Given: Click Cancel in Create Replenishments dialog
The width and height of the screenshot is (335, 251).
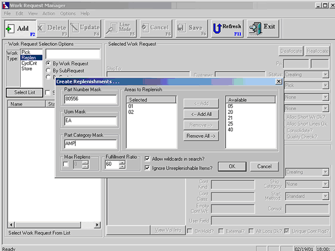Looking at the screenshot, I should [264, 166].
